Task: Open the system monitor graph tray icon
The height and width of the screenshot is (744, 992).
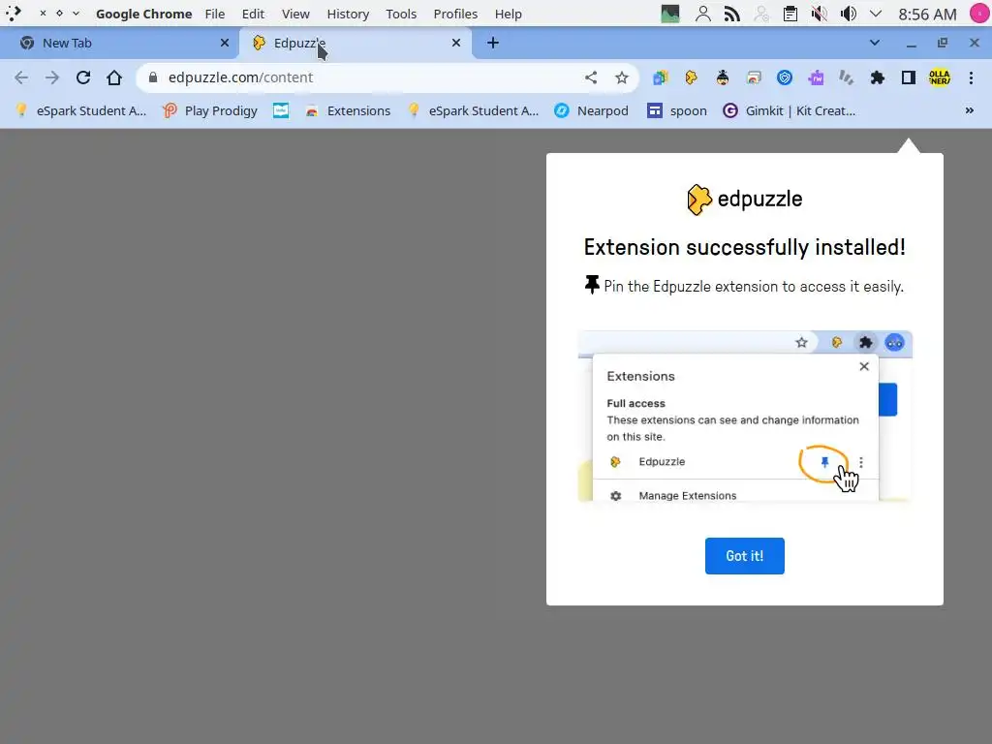Action: [670, 14]
